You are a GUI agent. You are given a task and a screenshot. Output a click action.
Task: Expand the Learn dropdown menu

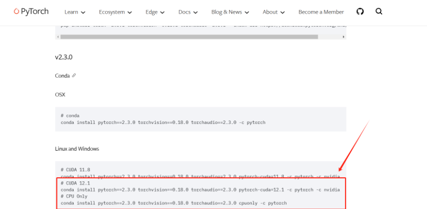point(75,12)
